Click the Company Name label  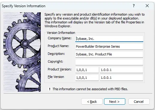pos(60,38)
